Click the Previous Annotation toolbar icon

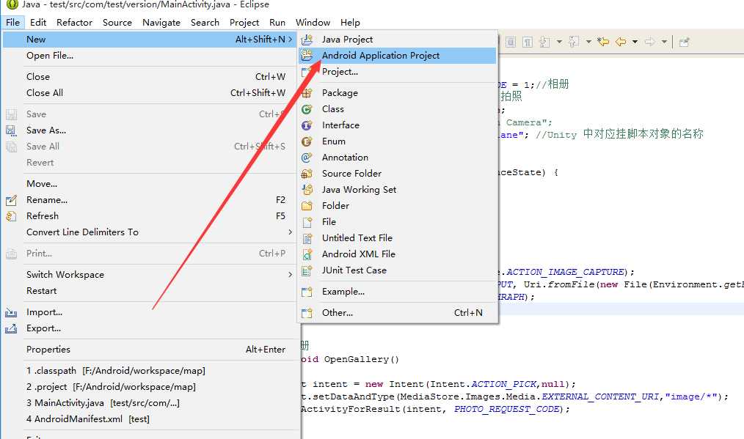[x=574, y=42]
